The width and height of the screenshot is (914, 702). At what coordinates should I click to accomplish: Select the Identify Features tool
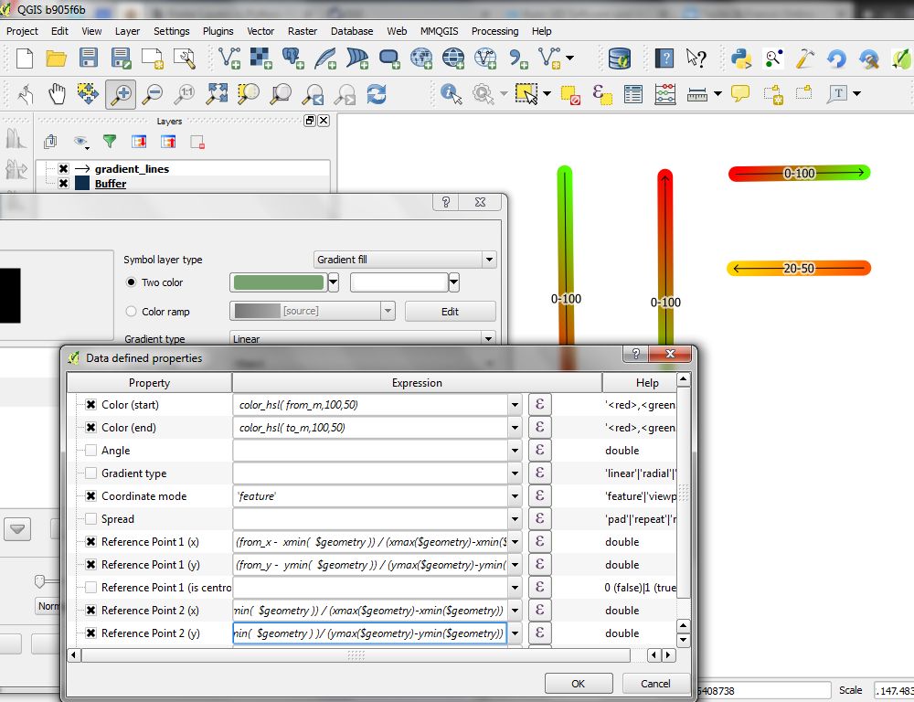[x=450, y=93]
